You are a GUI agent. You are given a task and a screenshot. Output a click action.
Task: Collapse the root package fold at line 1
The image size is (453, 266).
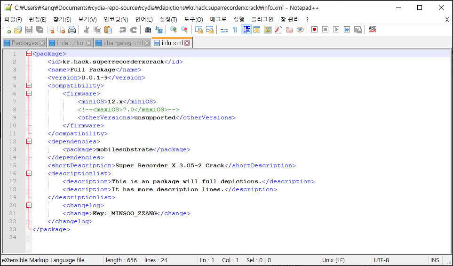tap(29, 54)
